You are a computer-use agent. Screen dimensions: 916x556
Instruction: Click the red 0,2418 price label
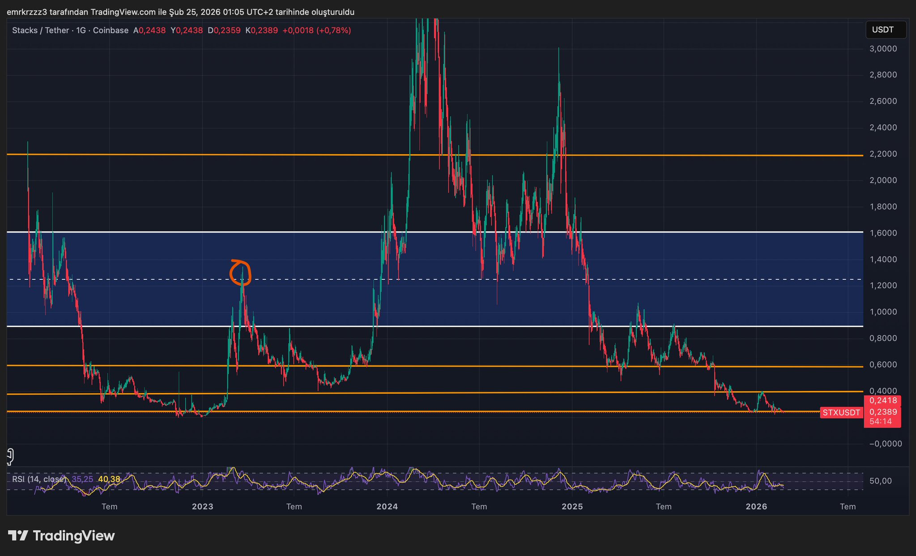pyautogui.click(x=882, y=401)
